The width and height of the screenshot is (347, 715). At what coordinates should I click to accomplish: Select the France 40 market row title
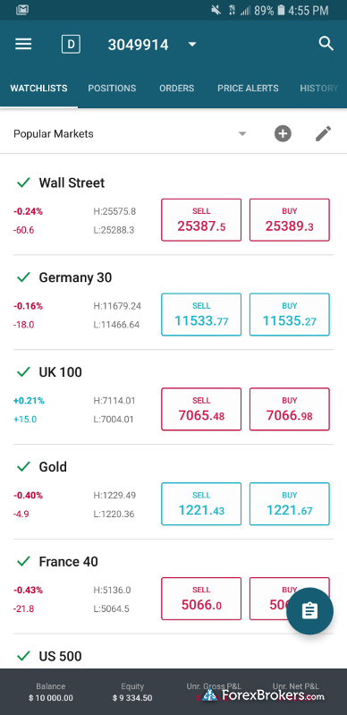point(68,561)
